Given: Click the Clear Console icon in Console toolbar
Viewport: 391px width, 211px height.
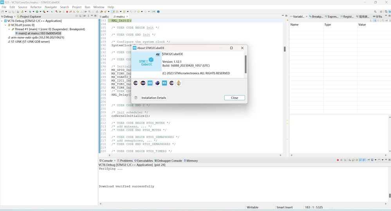Looking at the screenshot, I should click(350, 160).
